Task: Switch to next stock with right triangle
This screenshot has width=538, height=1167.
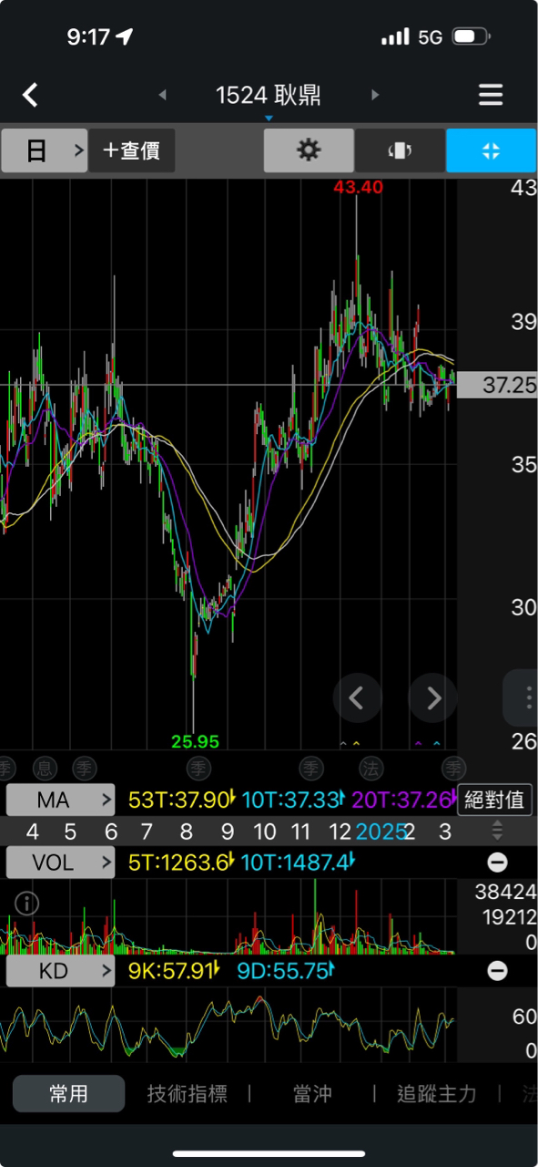Action: pyautogui.click(x=375, y=95)
